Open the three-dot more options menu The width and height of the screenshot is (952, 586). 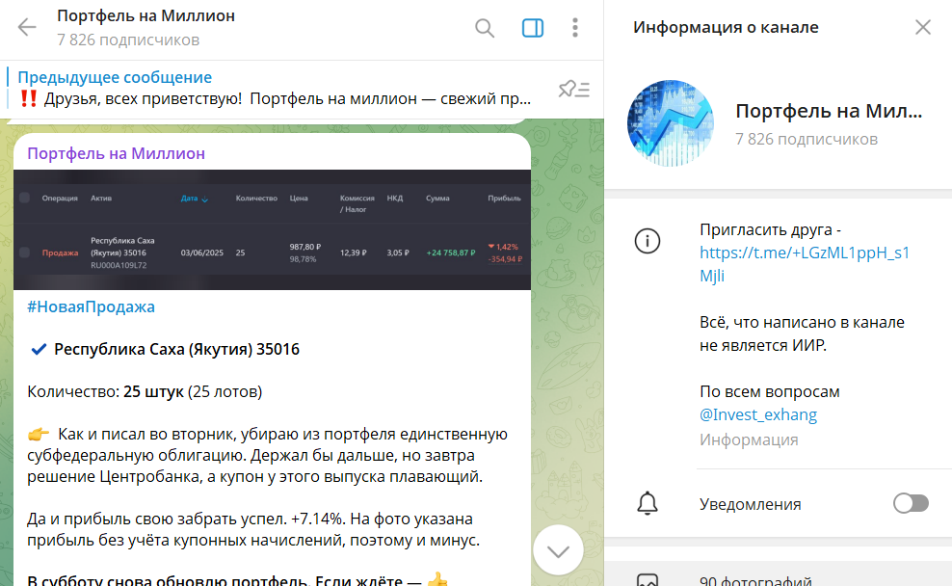(575, 27)
